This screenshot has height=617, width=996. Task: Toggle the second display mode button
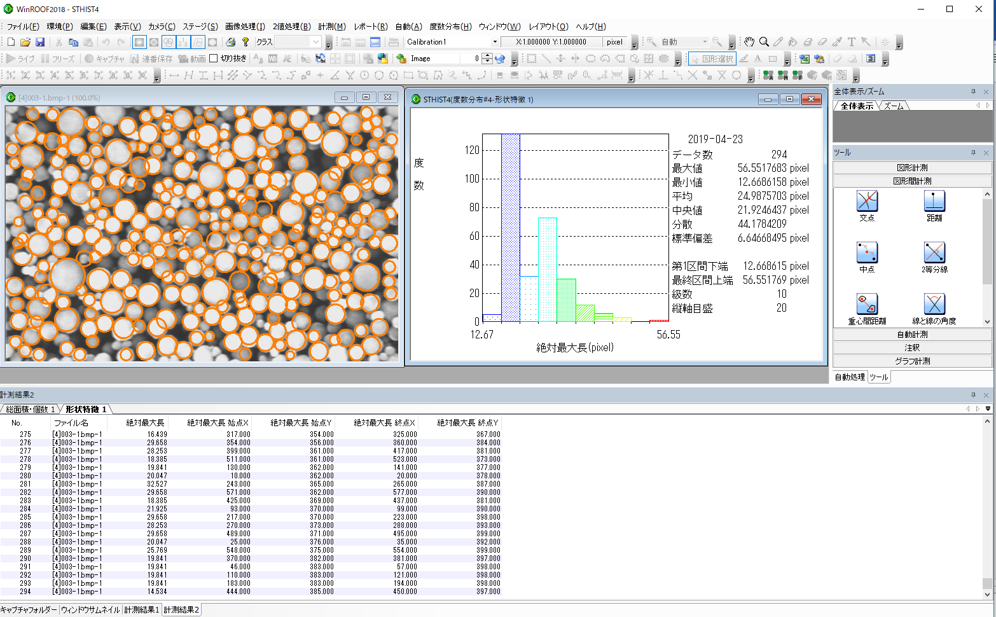(x=154, y=42)
